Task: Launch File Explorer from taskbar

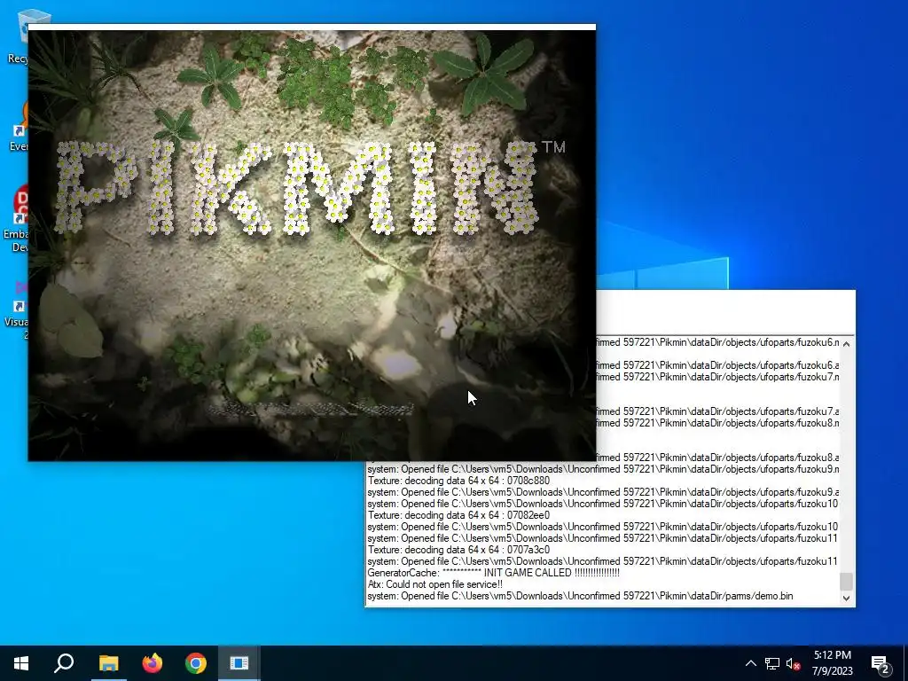Action: pos(108,663)
